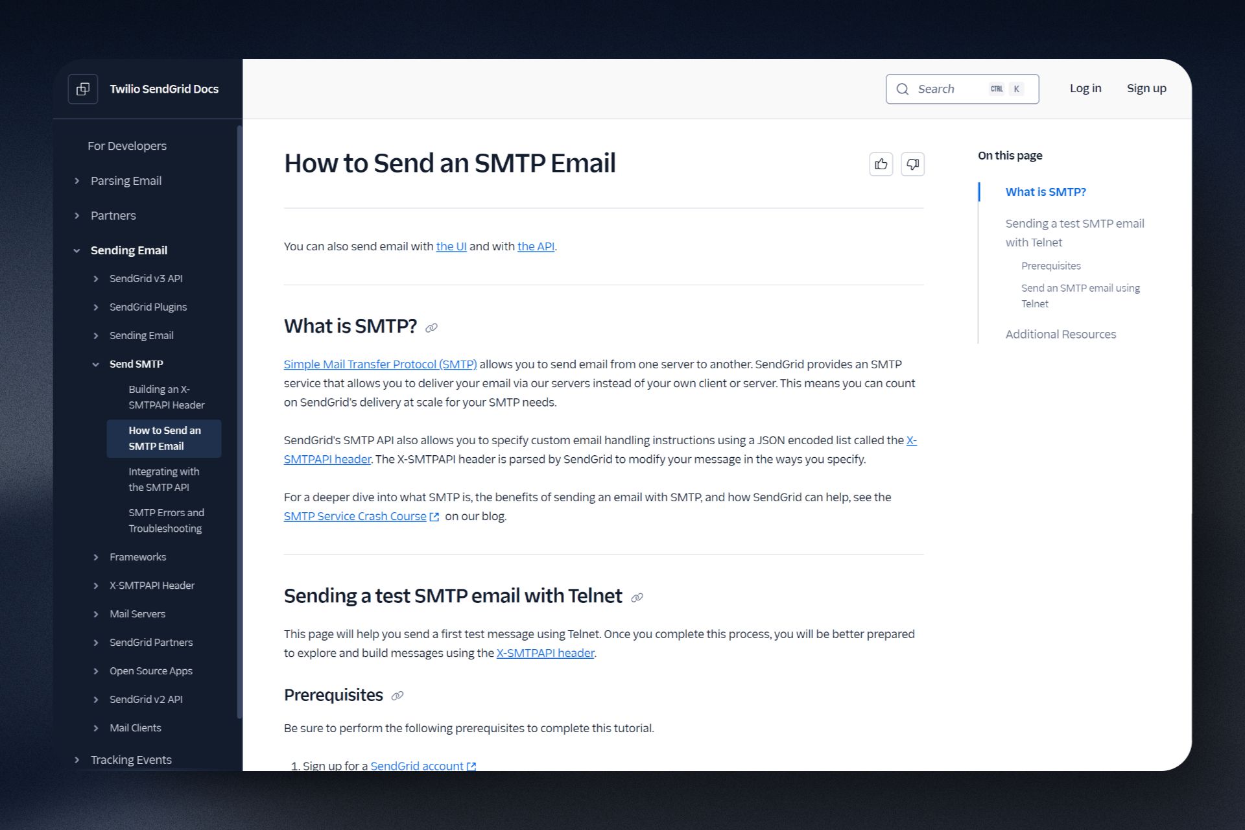Open 'the UI' link
The width and height of the screenshot is (1245, 830).
(x=451, y=246)
